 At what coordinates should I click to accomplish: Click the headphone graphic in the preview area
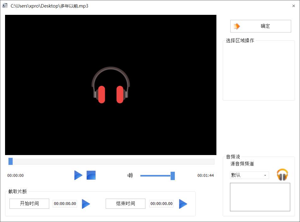(110, 84)
